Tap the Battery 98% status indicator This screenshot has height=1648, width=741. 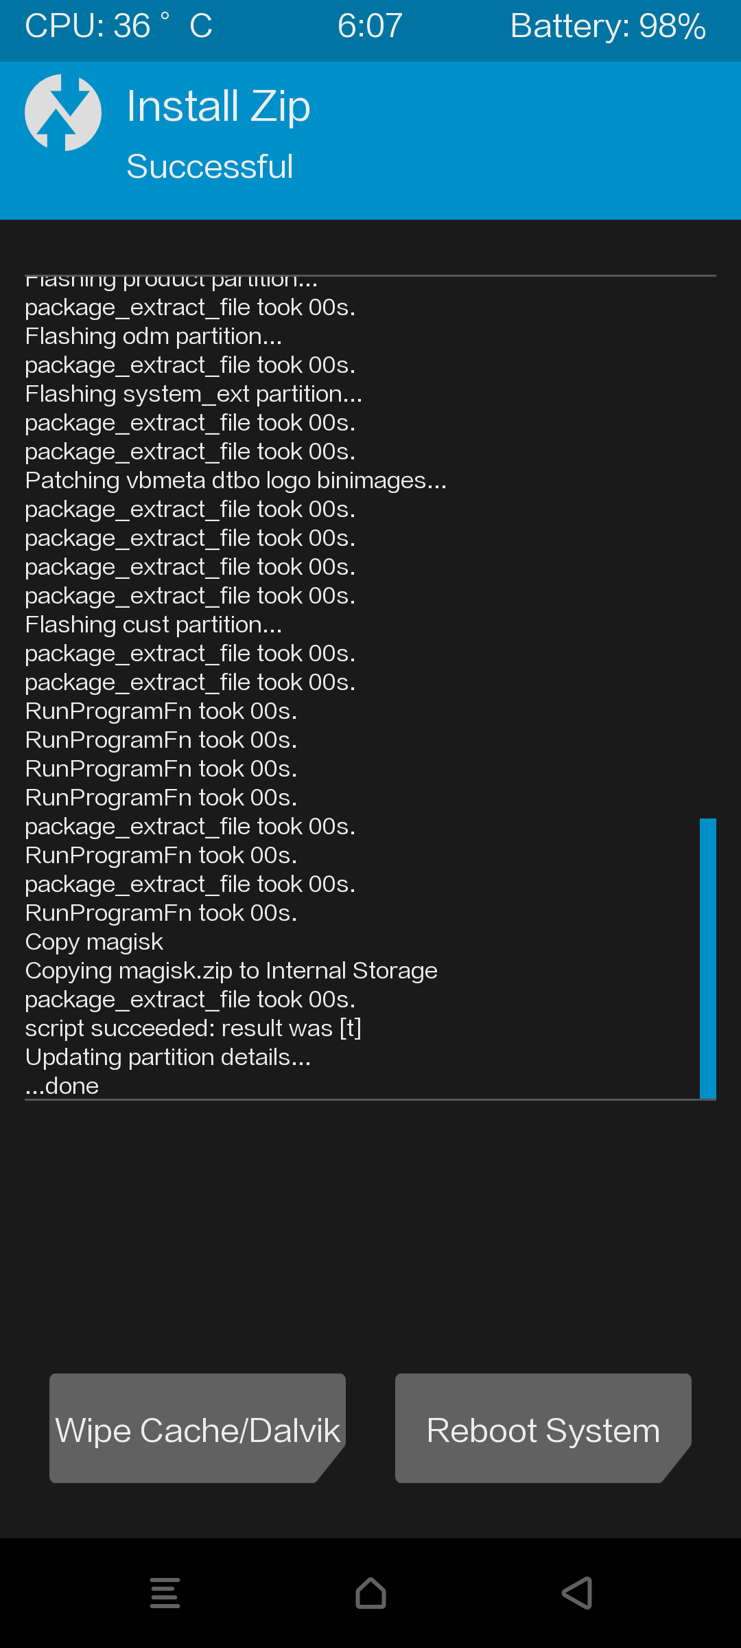(608, 27)
